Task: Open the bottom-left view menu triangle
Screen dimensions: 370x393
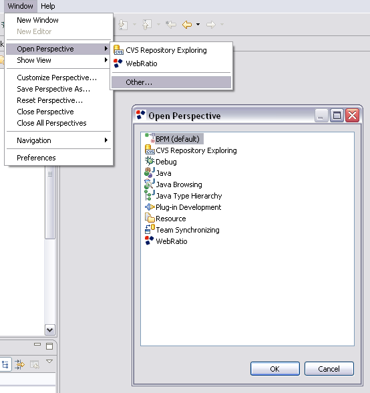Action: 49,361
